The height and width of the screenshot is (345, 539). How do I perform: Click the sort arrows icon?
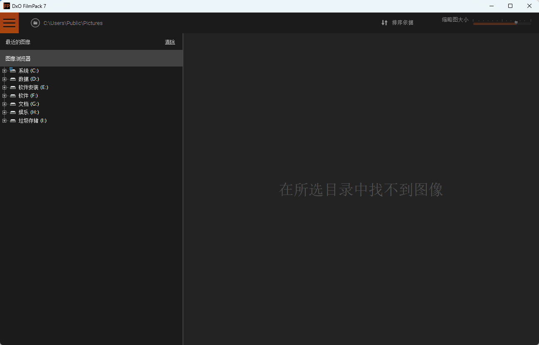point(384,23)
